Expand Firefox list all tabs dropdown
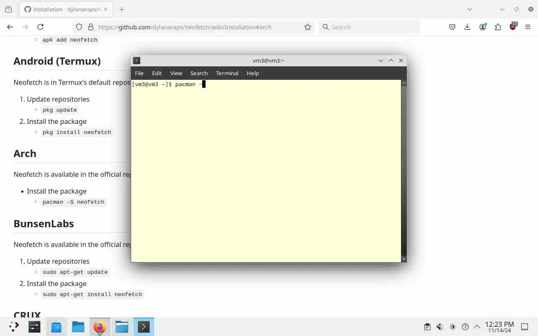Viewport: 538px width, 336px height. (470, 9)
